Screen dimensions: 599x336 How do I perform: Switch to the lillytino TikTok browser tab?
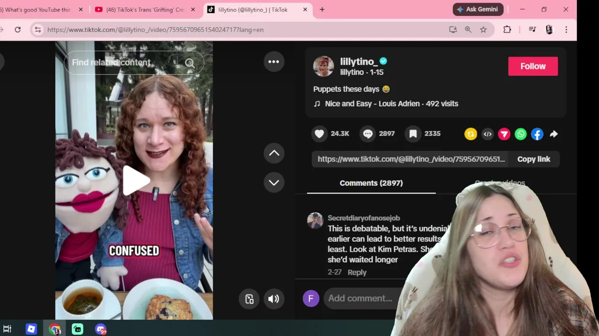[x=253, y=9]
